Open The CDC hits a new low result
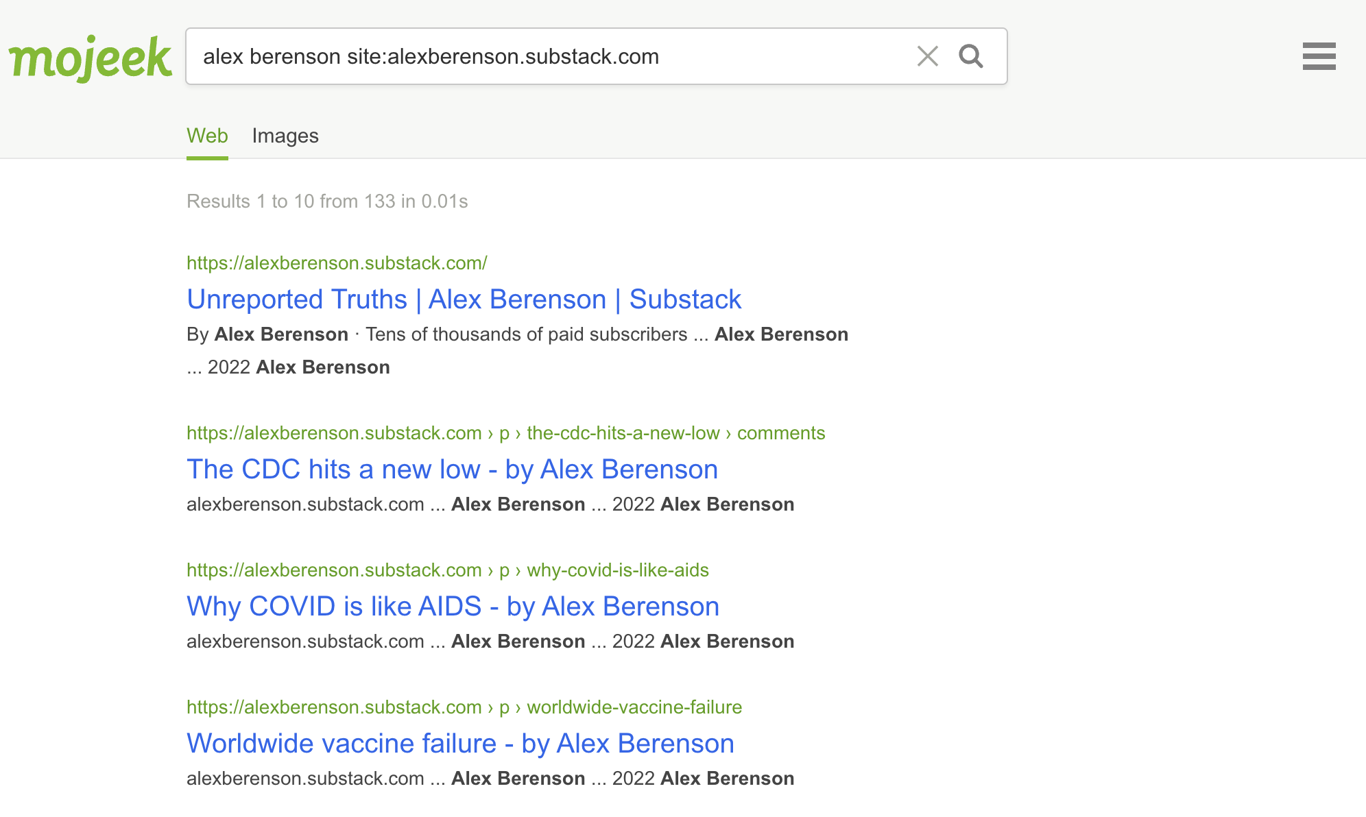The image size is (1366, 817). point(452,470)
